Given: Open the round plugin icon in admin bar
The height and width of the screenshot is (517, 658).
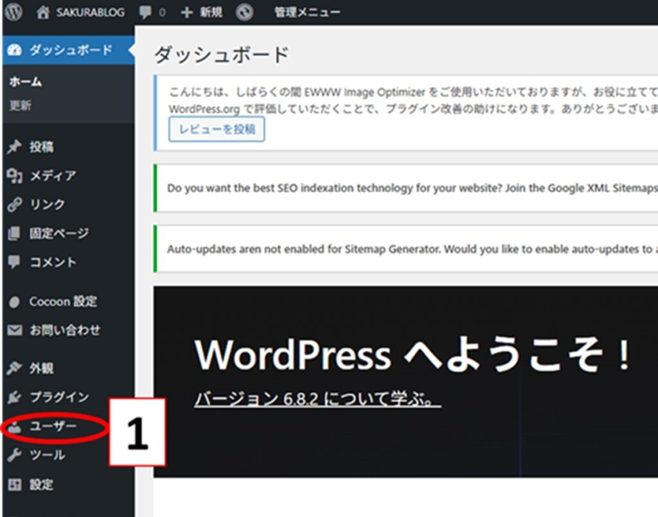Looking at the screenshot, I should 244,12.
